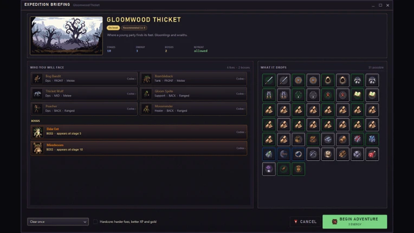The width and height of the screenshot is (414, 233).
Task: Click the Gloomwood Thicket title text
Action: tap(144, 20)
